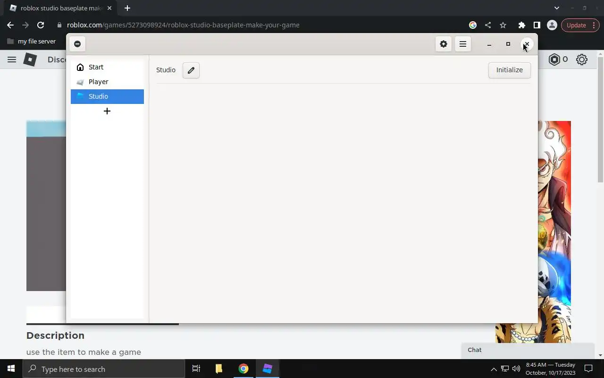The height and width of the screenshot is (378, 604).
Task: Click the page vertical scrollbar
Action: (600, 119)
